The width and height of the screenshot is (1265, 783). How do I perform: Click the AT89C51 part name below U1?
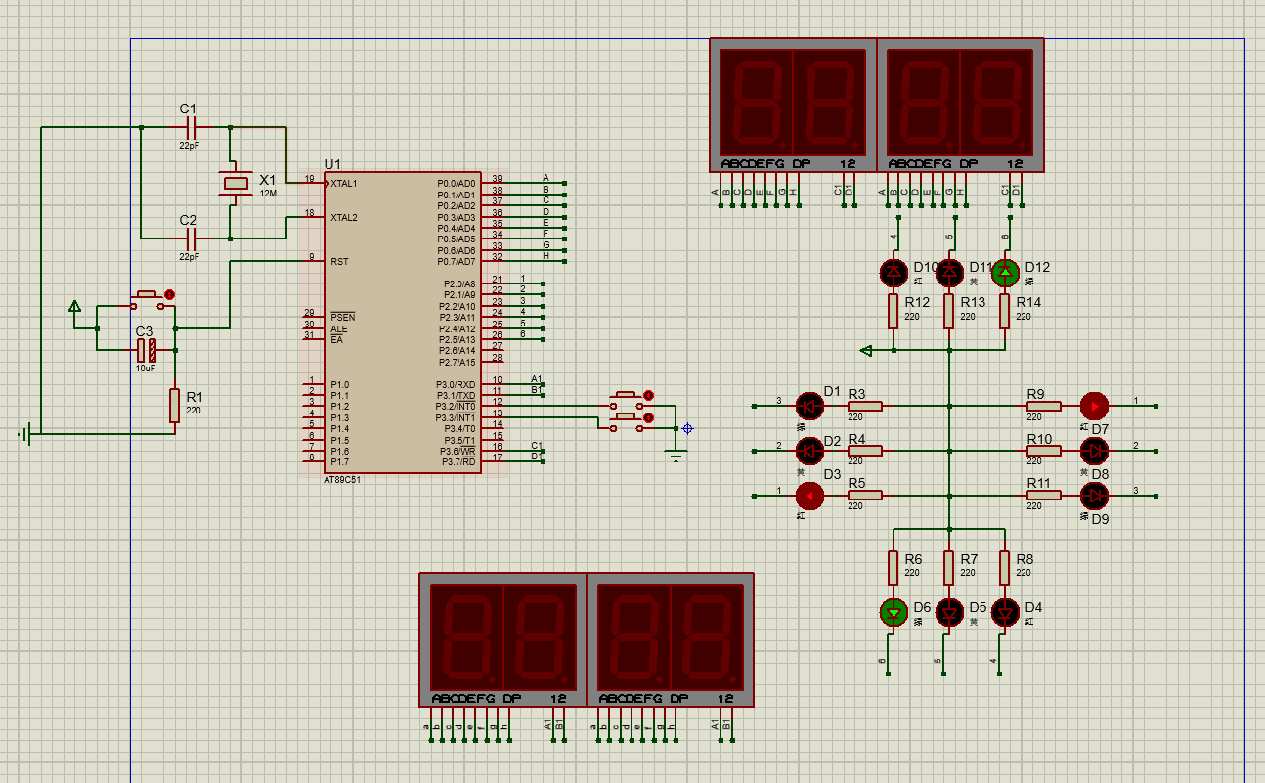[x=342, y=480]
